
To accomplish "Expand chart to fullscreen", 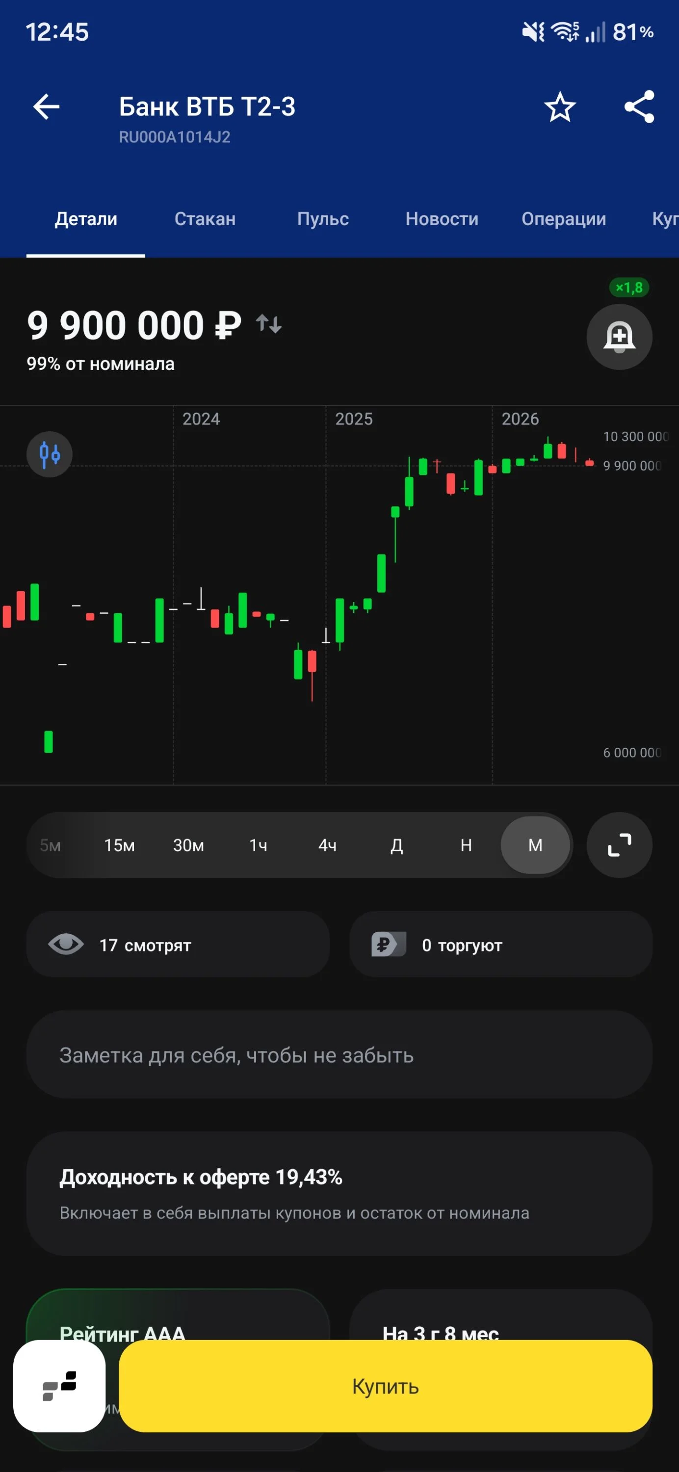I will tap(620, 845).
